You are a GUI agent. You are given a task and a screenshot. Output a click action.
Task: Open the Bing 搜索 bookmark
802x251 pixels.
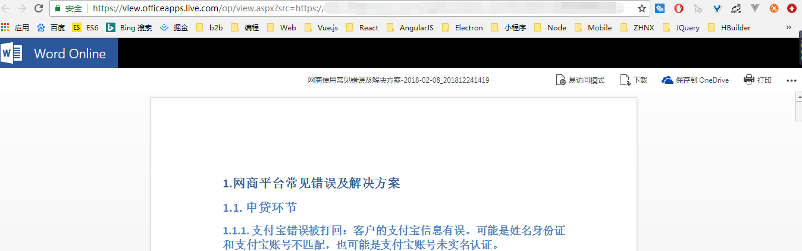(129, 27)
